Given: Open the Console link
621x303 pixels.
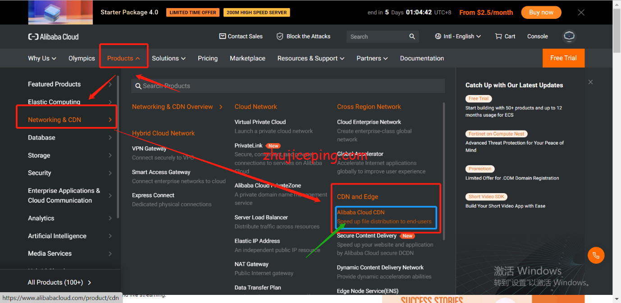Looking at the screenshot, I should pyautogui.click(x=538, y=36).
